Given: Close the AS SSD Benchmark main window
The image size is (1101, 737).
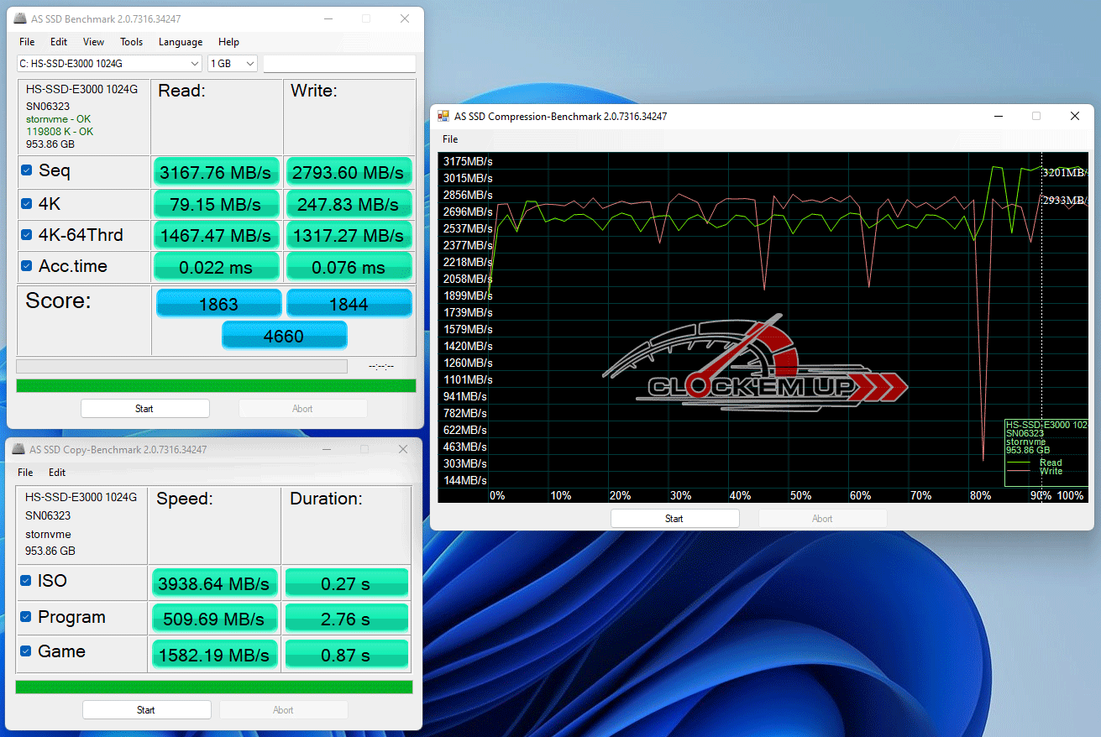Looking at the screenshot, I should 405,18.
